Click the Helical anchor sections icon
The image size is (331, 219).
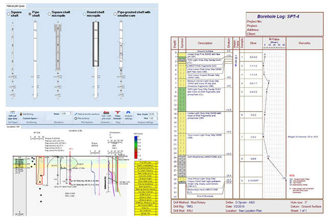77,114
